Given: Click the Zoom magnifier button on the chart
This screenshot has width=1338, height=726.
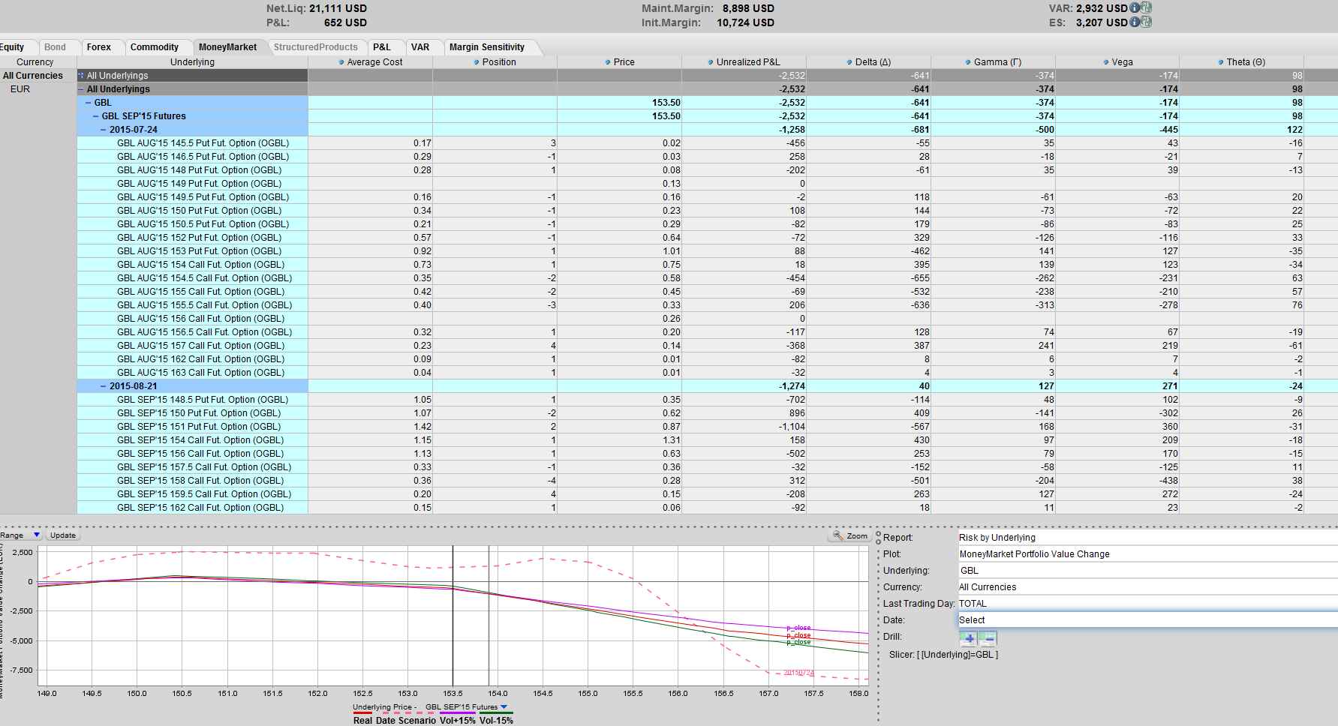Looking at the screenshot, I should [849, 535].
